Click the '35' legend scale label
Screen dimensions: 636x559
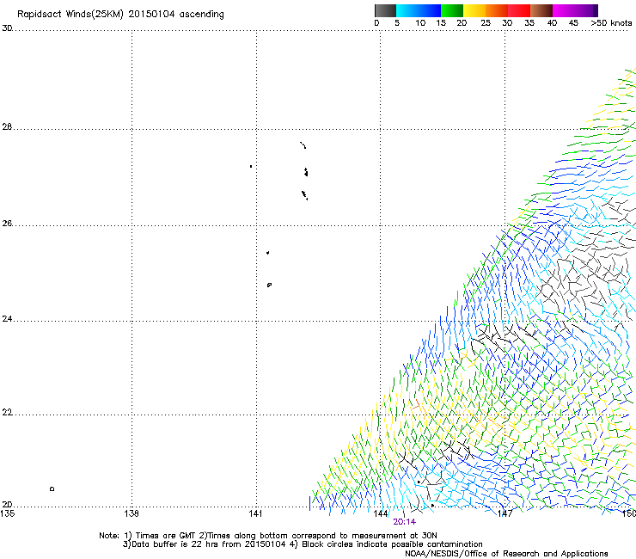[529, 23]
